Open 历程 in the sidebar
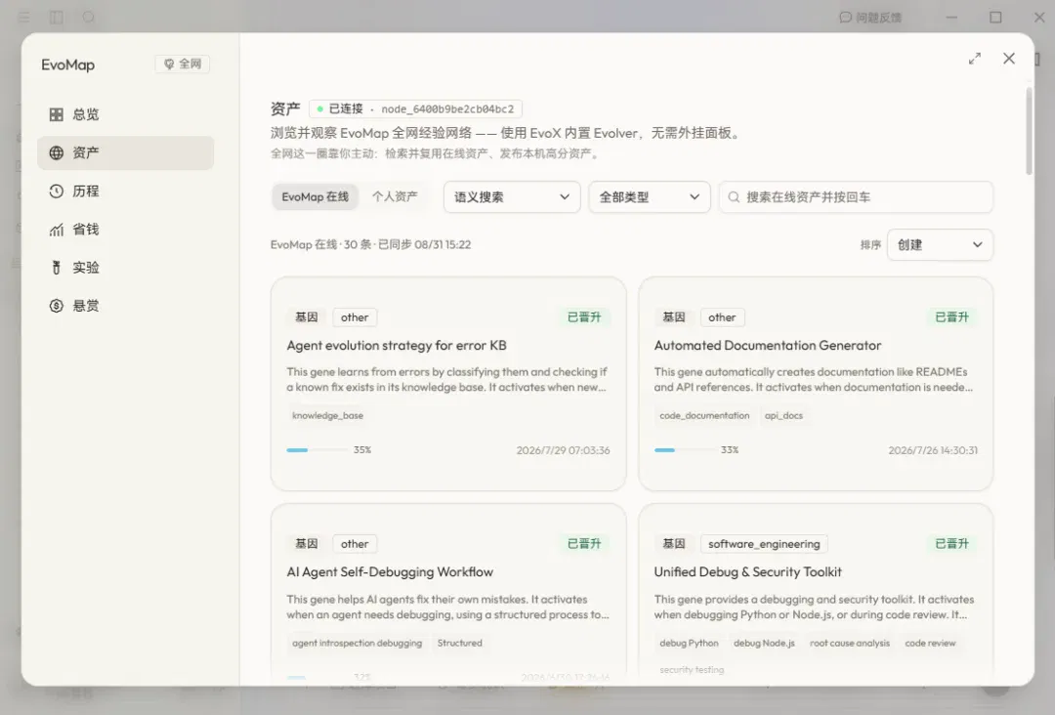 pyautogui.click(x=126, y=191)
